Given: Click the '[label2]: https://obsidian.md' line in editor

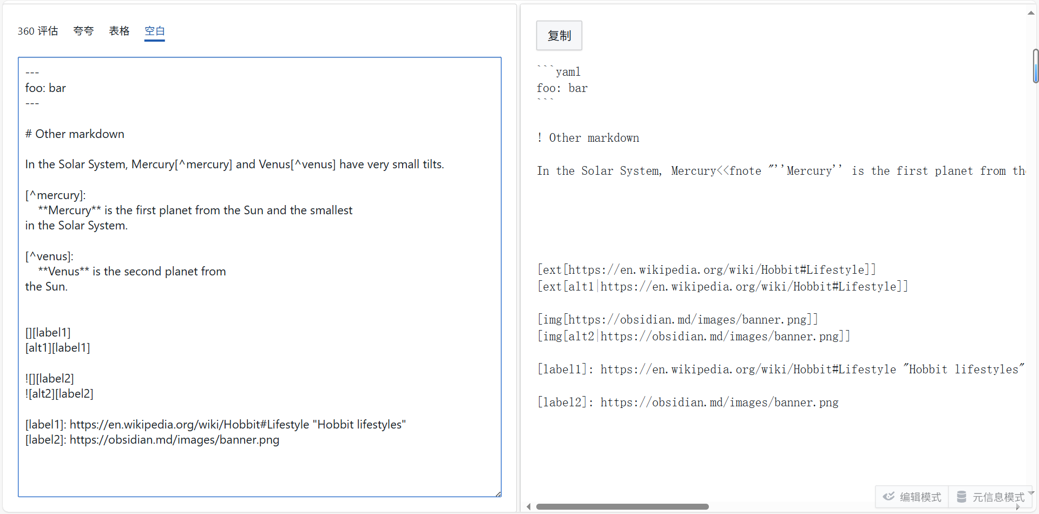Looking at the screenshot, I should 152,439.
